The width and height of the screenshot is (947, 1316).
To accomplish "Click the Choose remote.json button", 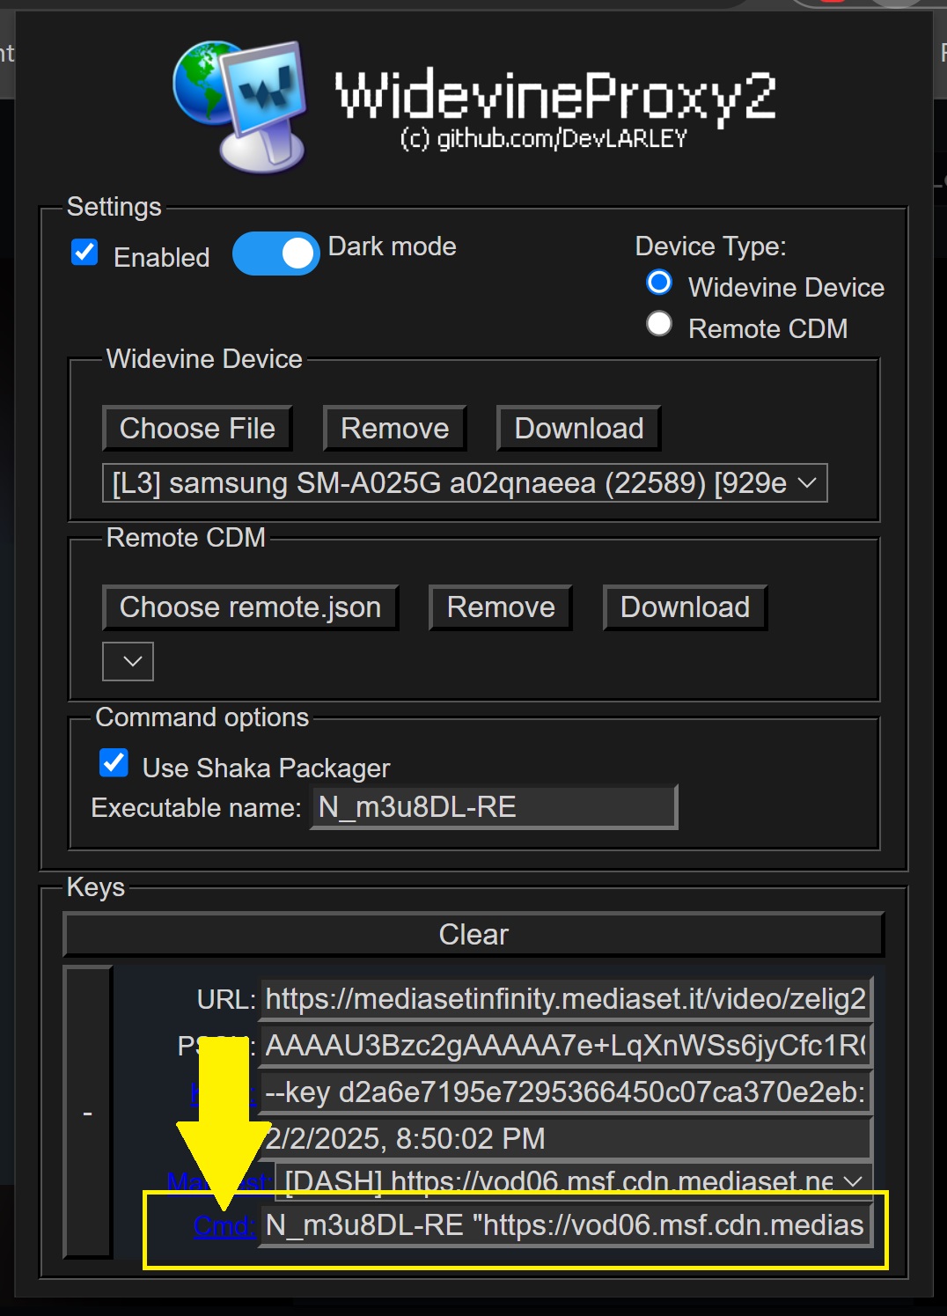I will coord(251,607).
